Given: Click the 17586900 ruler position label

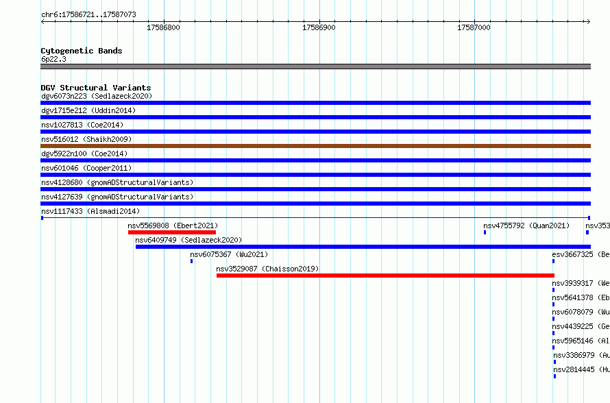Looking at the screenshot, I should click(319, 27).
